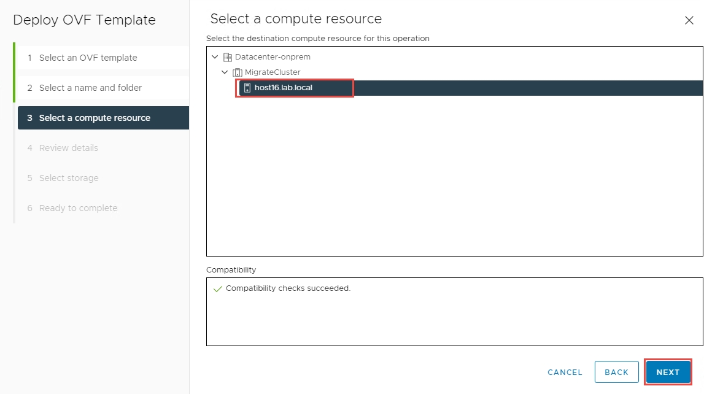Click the MigrateCluster cluster icon

click(238, 72)
